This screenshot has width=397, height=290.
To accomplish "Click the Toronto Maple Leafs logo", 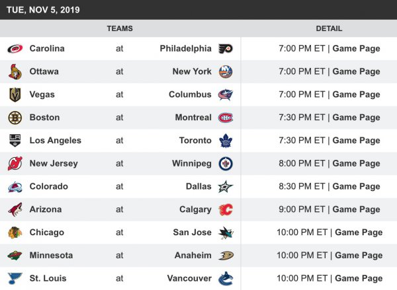I will [x=226, y=141].
